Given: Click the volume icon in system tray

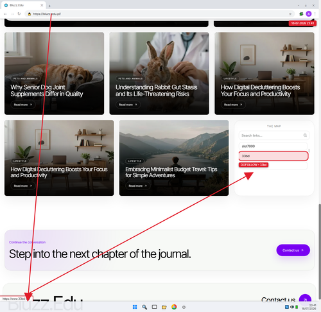Looking at the screenshot, I should pyautogui.click(x=292, y=307).
